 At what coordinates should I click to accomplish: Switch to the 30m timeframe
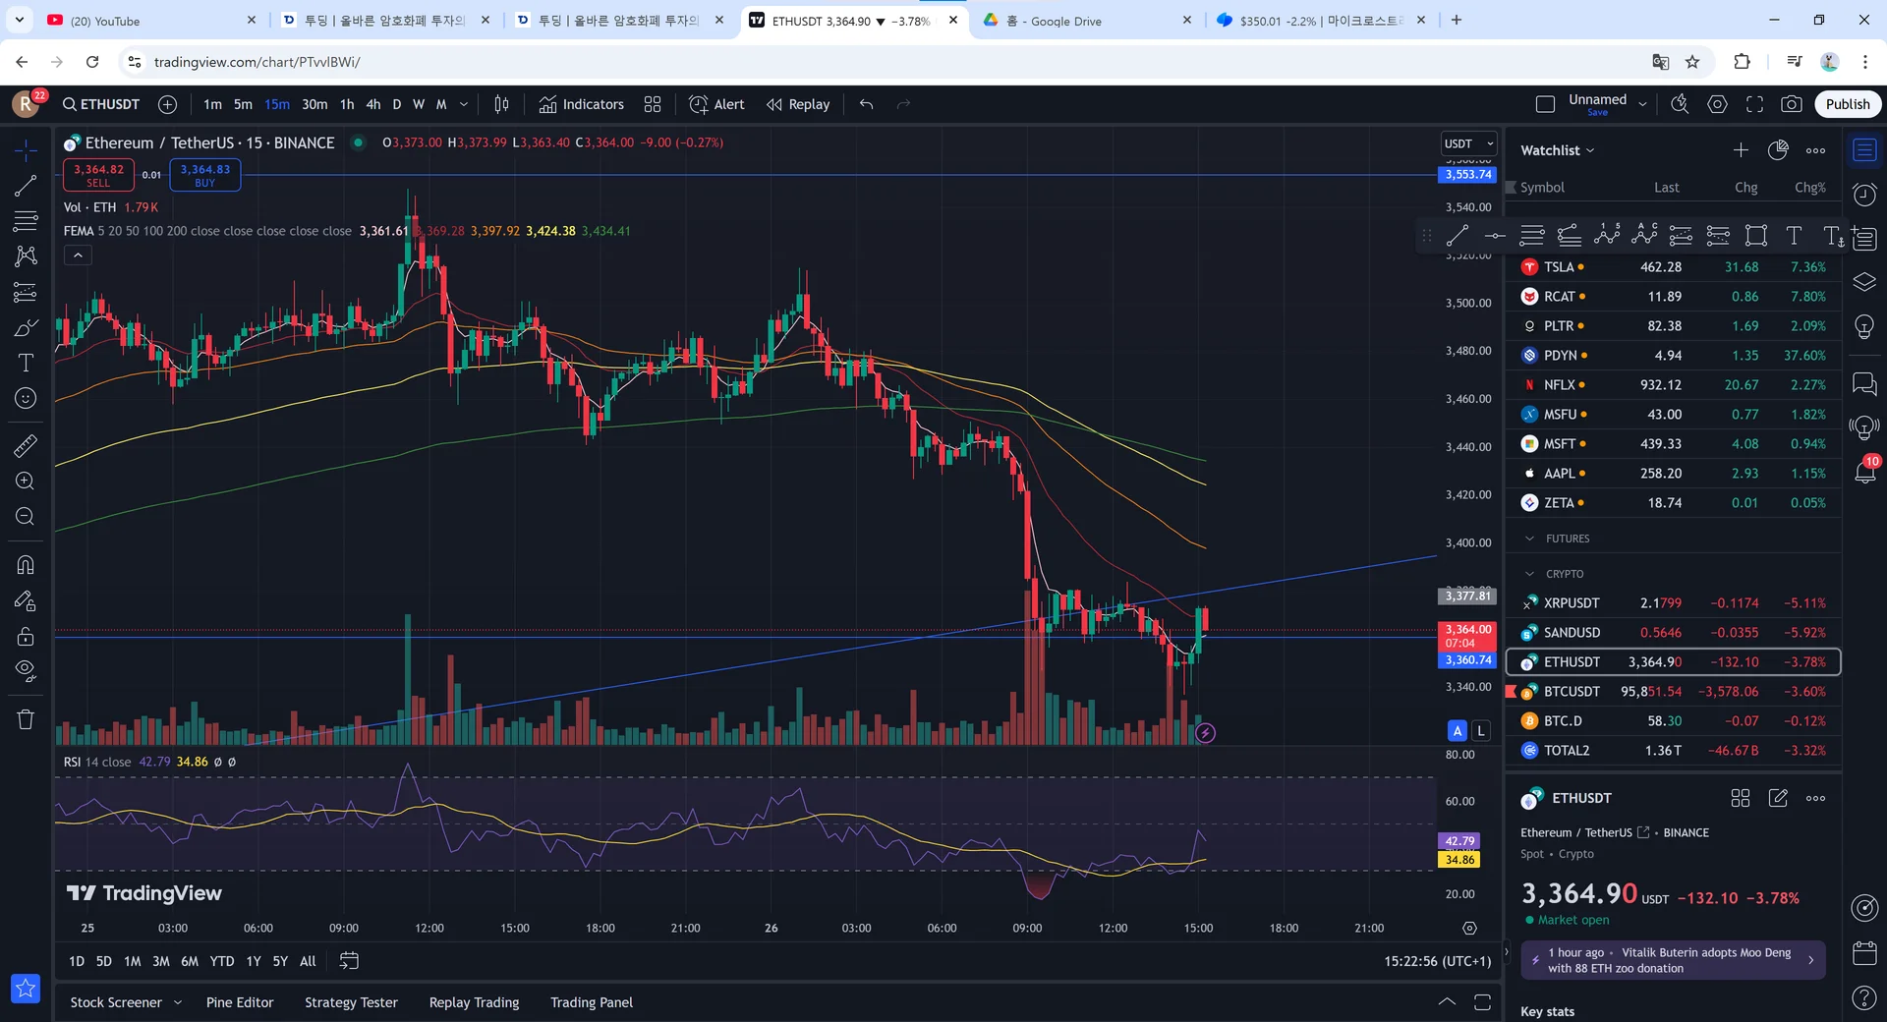(314, 104)
